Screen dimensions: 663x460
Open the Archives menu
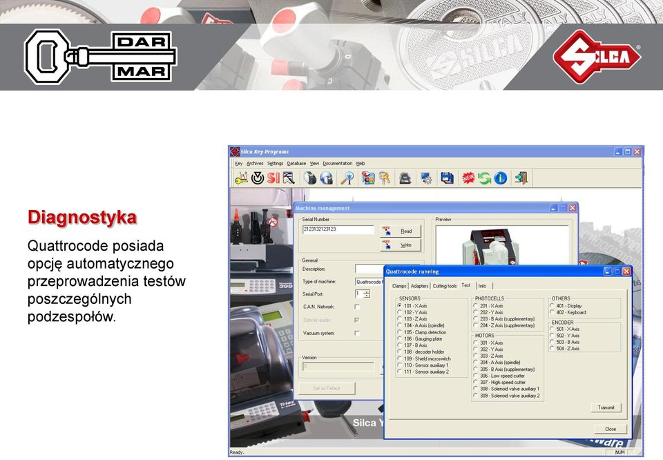click(x=255, y=163)
